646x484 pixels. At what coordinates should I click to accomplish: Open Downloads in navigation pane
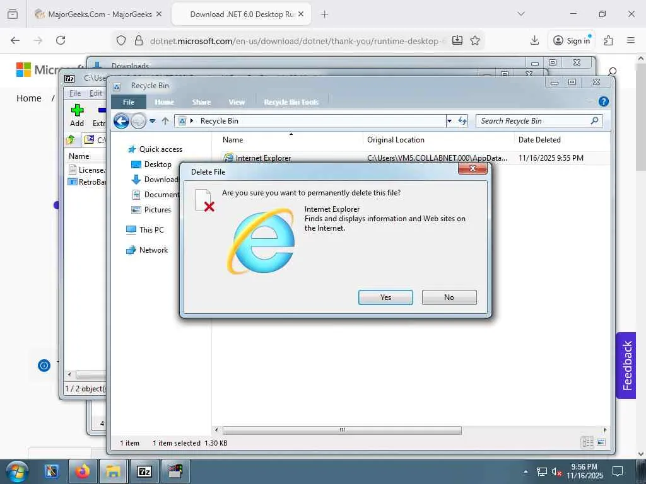coord(155,180)
